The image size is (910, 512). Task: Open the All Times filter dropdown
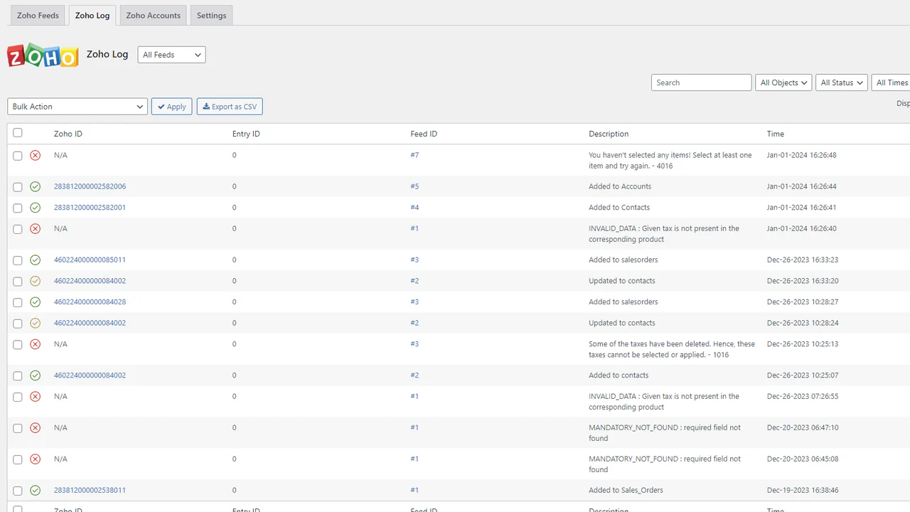point(892,82)
